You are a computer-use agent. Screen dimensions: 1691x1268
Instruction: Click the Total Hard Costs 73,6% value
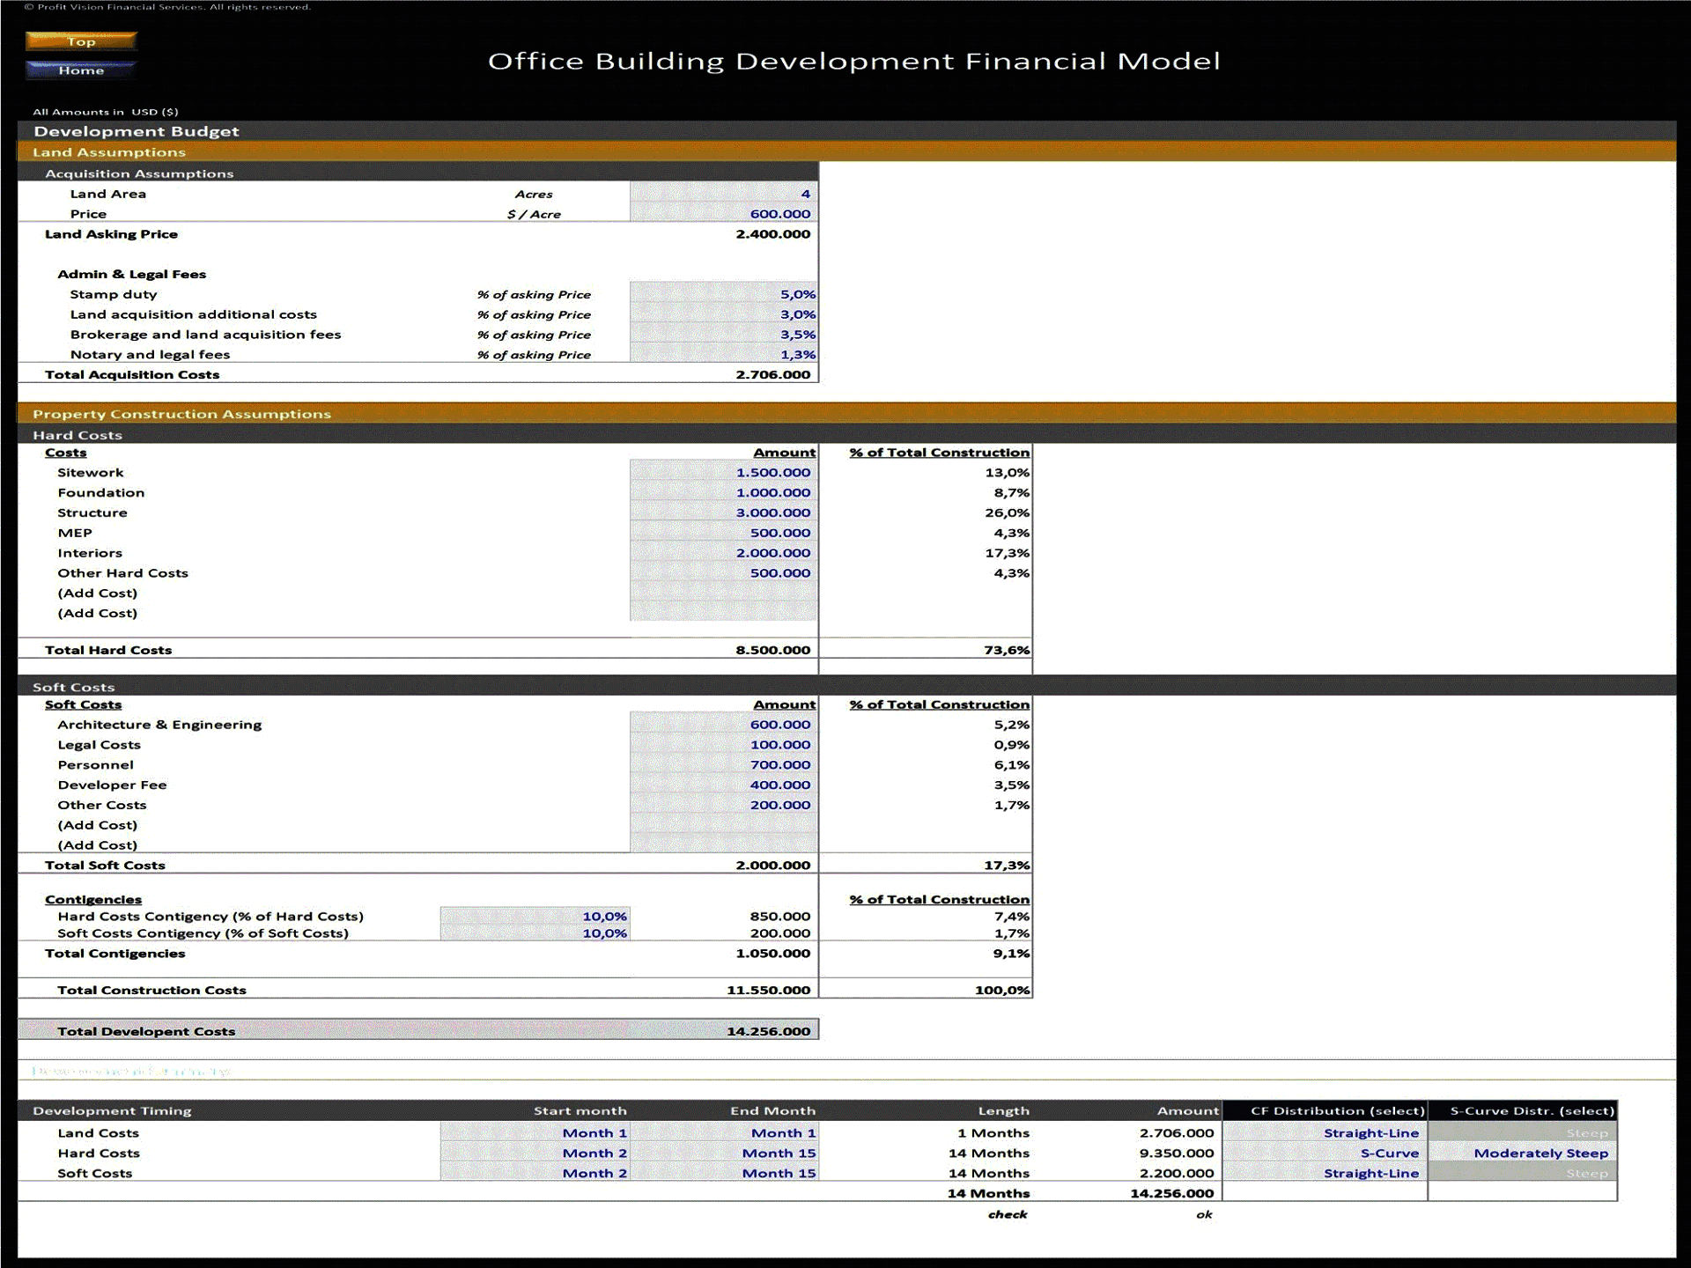pyautogui.click(x=1008, y=651)
